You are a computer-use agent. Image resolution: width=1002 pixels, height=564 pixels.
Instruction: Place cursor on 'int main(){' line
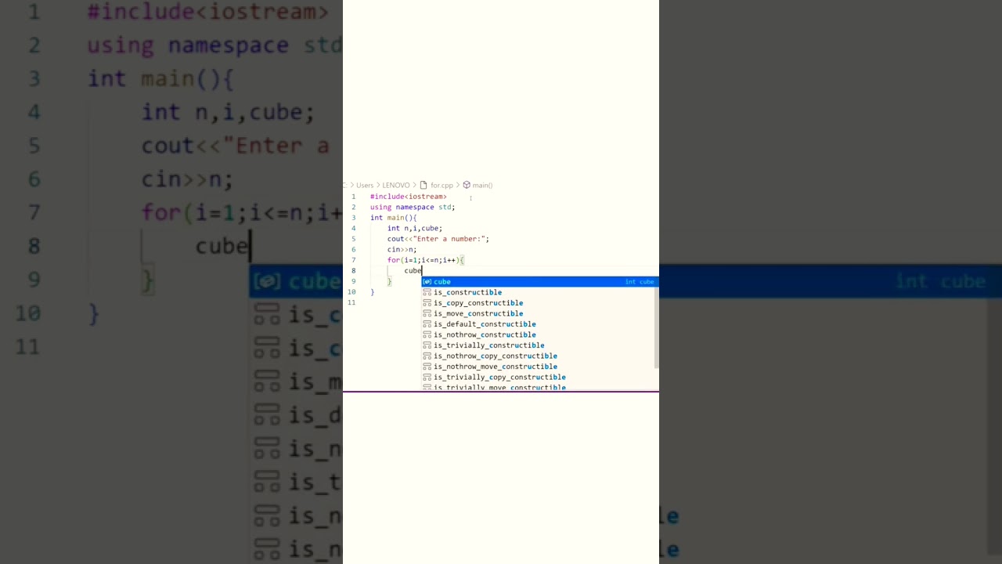[394, 218]
